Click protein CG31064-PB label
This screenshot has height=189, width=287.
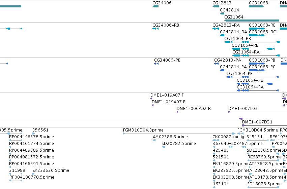239,74
